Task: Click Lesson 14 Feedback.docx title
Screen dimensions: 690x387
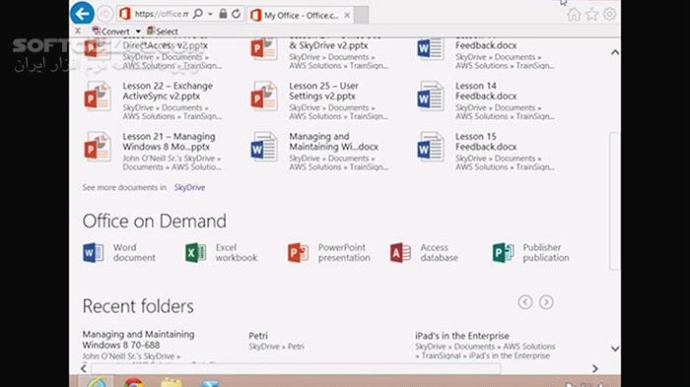Action: click(x=486, y=91)
